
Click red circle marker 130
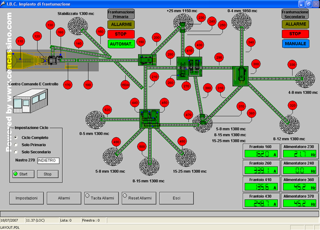(50, 25)
